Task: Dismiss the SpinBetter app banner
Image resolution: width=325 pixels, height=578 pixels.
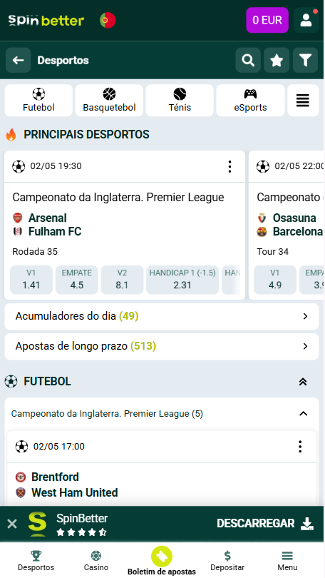Action: 12,524
